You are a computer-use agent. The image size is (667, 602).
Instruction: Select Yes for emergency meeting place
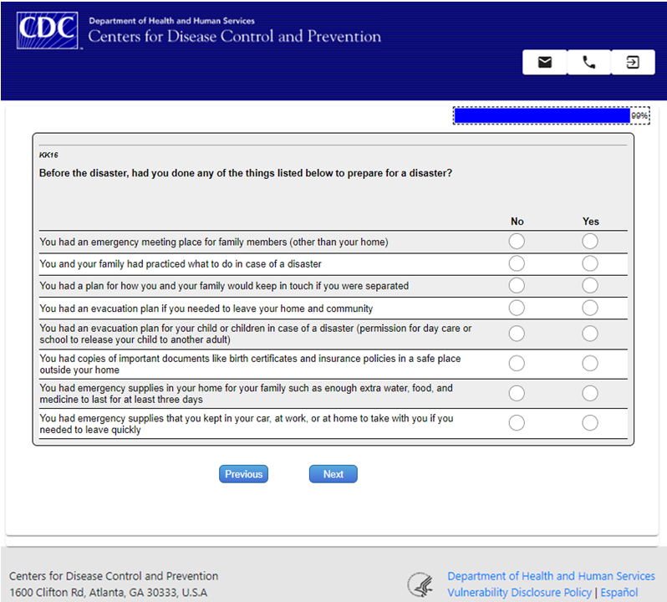(590, 242)
